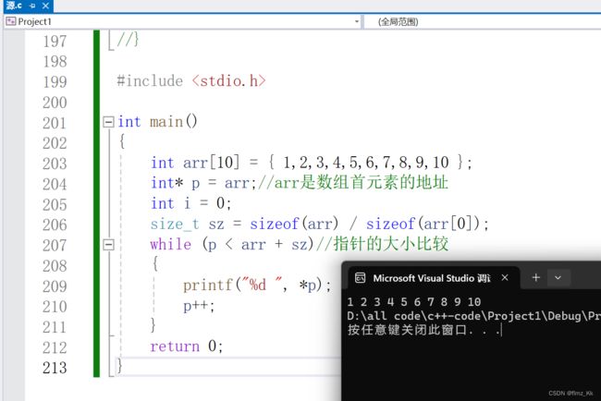Image resolution: width=601 pixels, height=401 pixels.
Task: Click line number 197
Action: 55,42
